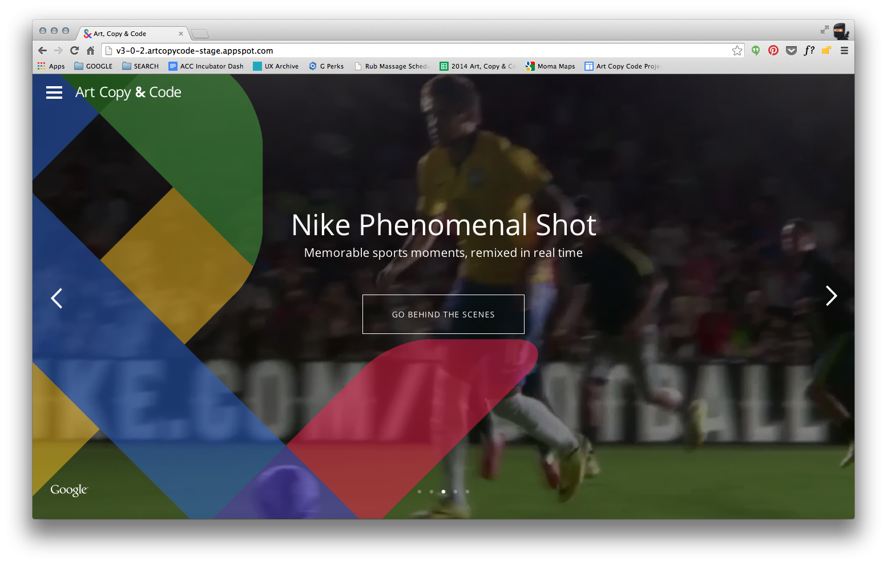Select the first carousel pagination dot
This screenshot has height=564, width=887.
[420, 492]
